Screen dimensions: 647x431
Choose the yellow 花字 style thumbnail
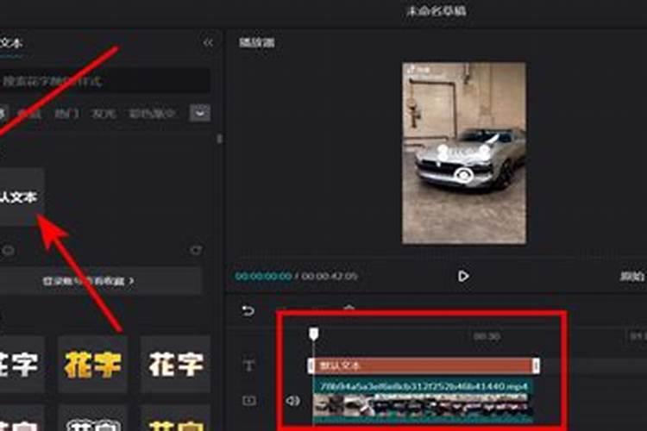coord(93,364)
